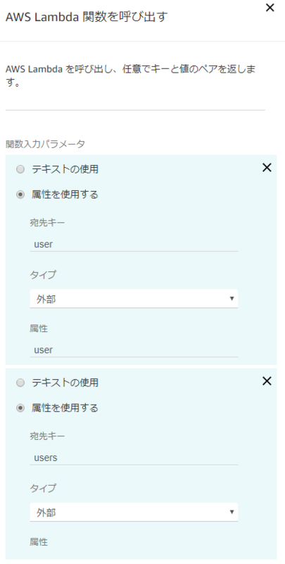
Task: Click the 関数入力パラメータ section label
Action: [45, 145]
